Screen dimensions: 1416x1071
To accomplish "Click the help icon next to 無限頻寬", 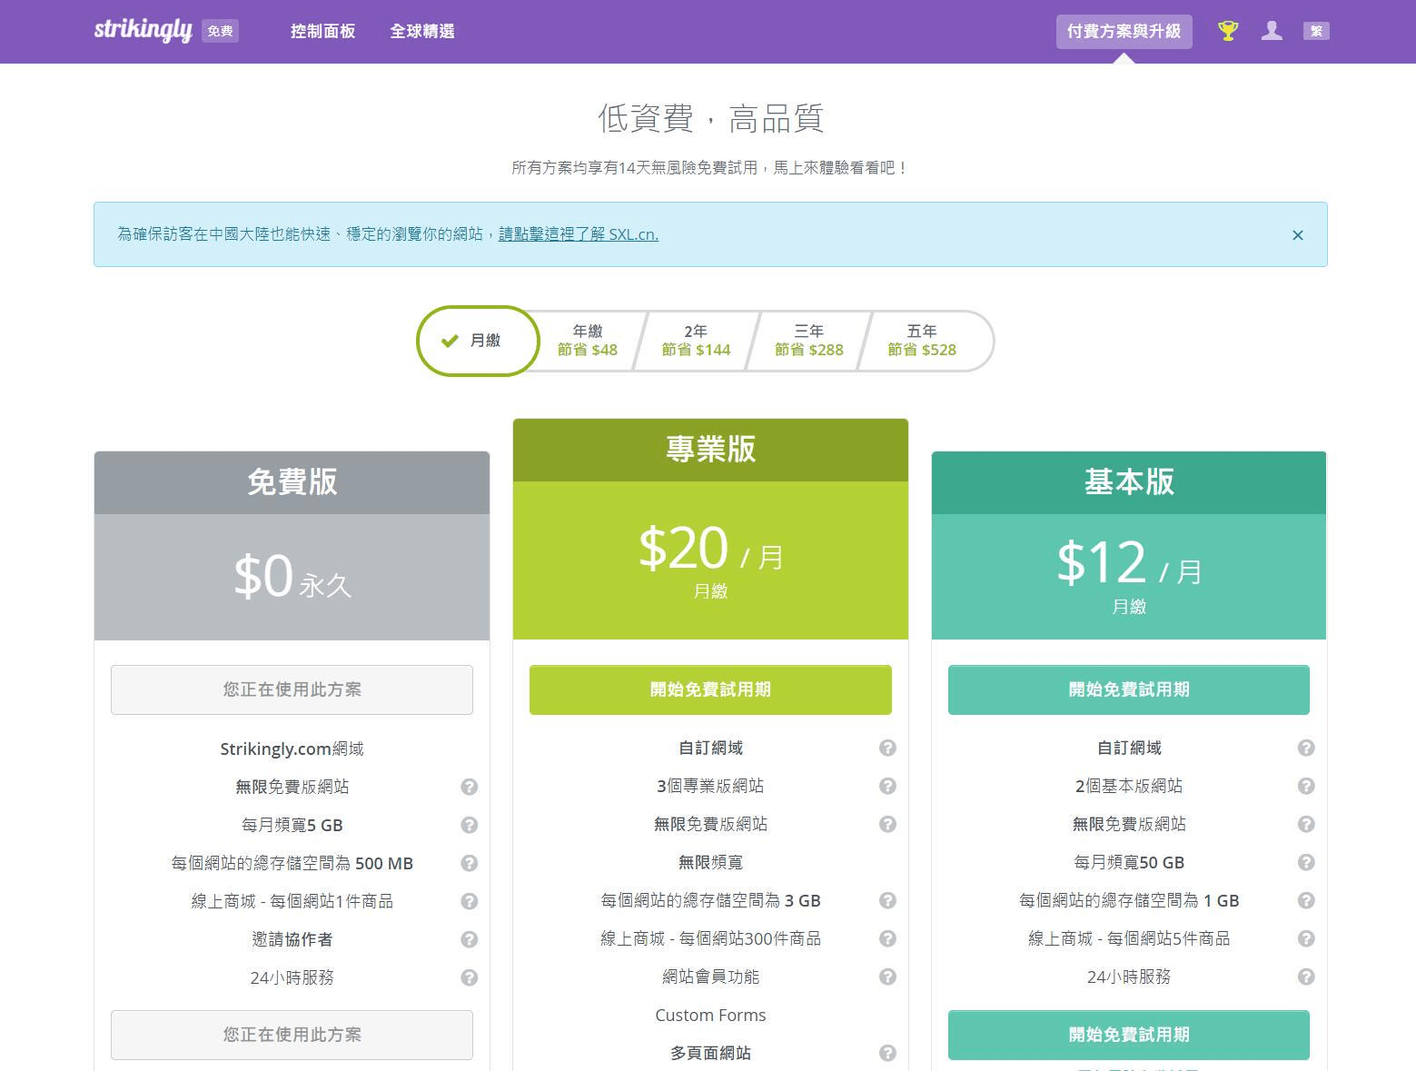I will pos(887,862).
